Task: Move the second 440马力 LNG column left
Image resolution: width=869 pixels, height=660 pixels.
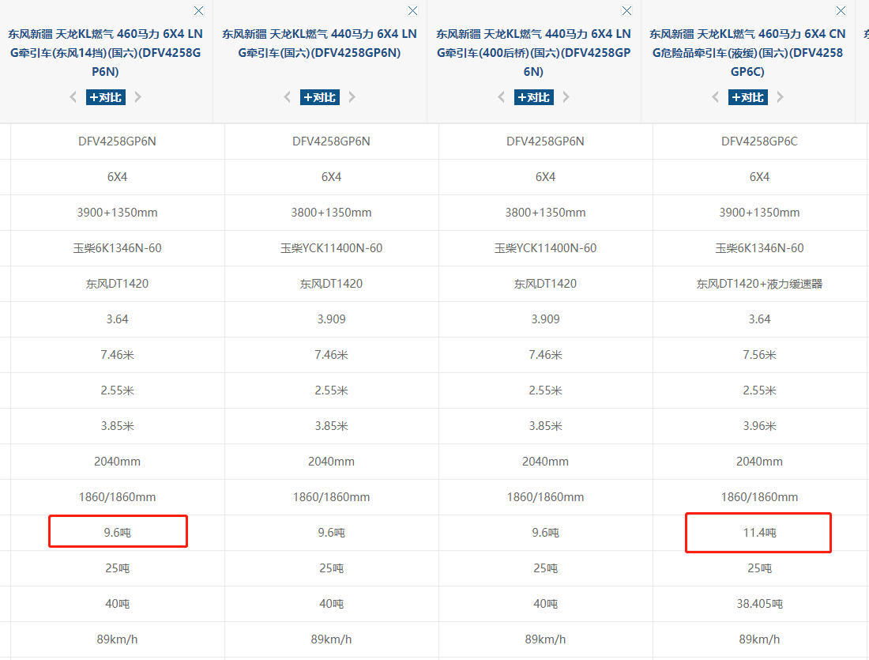Action: pyautogui.click(x=288, y=97)
